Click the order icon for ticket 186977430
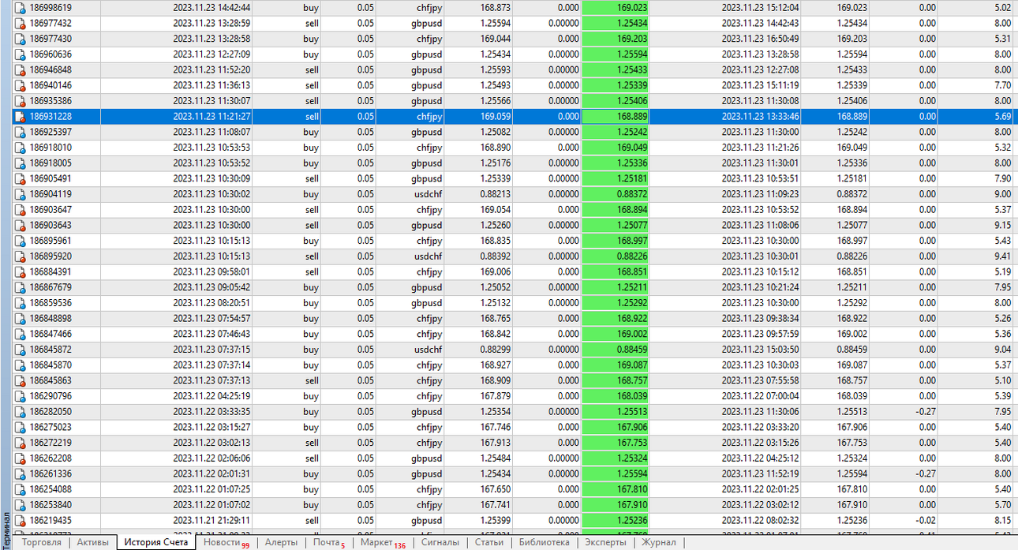Viewport: 1018px width, 550px height. (x=20, y=39)
